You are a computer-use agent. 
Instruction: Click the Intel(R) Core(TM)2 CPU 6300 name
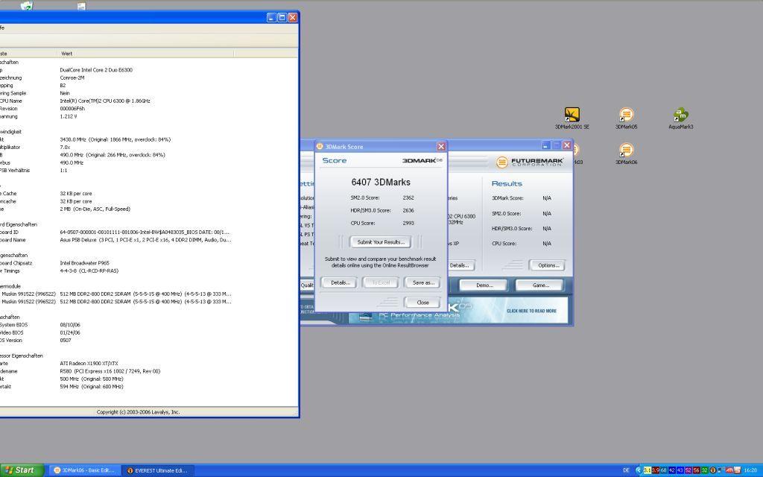click(104, 101)
